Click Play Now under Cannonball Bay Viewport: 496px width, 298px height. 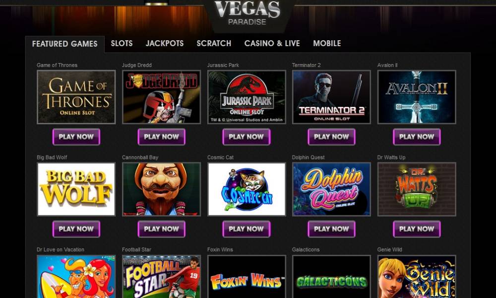click(161, 229)
